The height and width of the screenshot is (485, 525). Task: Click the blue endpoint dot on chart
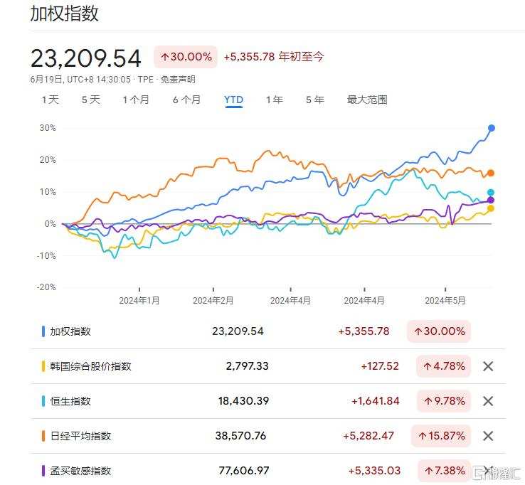pyautogui.click(x=491, y=128)
